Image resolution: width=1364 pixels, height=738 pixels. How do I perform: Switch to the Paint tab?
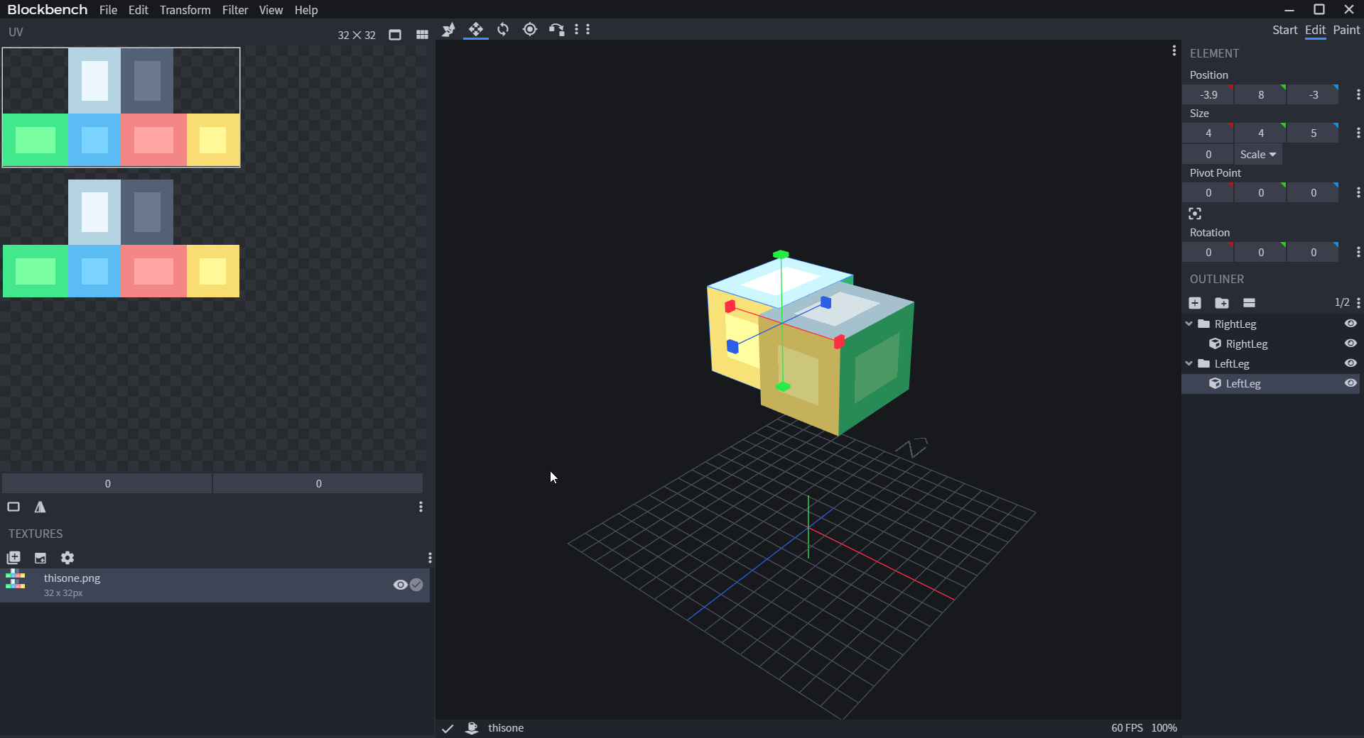[1346, 30]
